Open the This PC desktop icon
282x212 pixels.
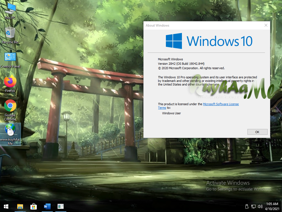[10, 11]
